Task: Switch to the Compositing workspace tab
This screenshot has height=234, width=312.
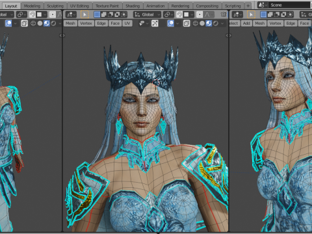Action: pyautogui.click(x=207, y=6)
